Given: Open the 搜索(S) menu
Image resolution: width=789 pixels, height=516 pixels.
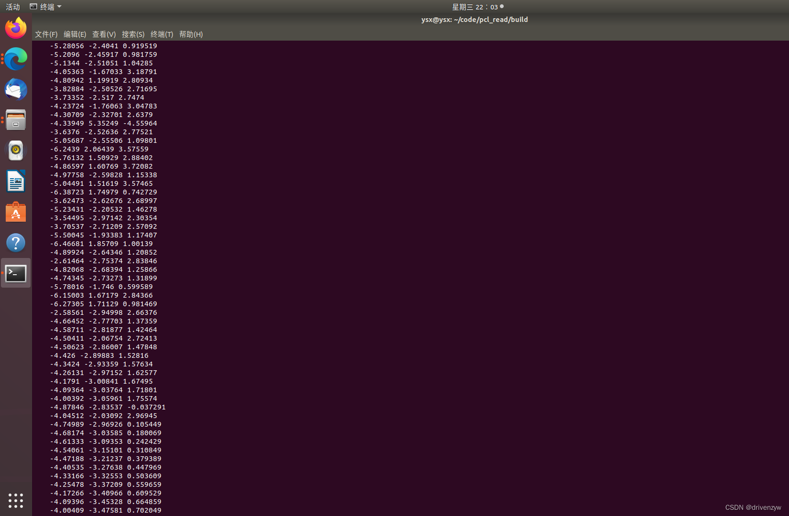Looking at the screenshot, I should pyautogui.click(x=133, y=34).
